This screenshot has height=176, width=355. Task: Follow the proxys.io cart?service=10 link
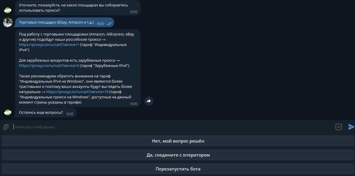click(x=77, y=92)
